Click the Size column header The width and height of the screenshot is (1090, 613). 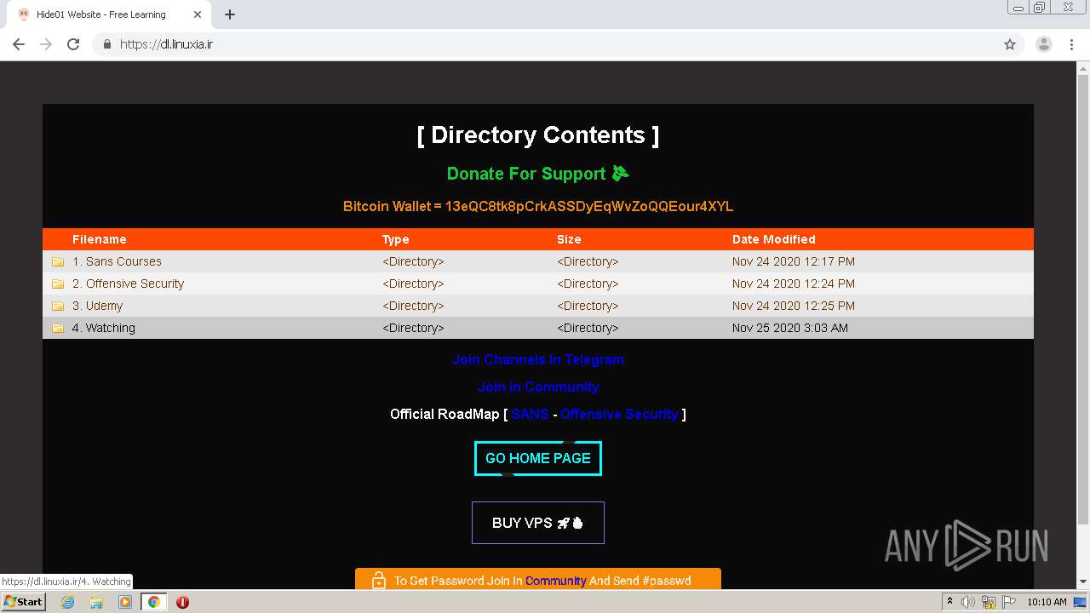569,239
